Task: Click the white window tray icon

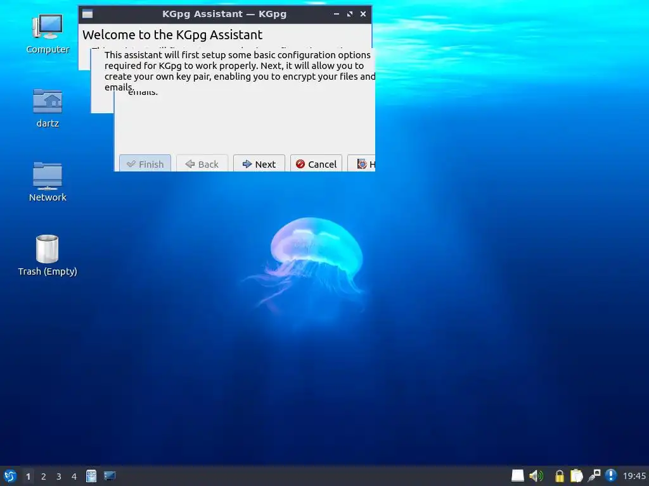Action: pos(517,476)
